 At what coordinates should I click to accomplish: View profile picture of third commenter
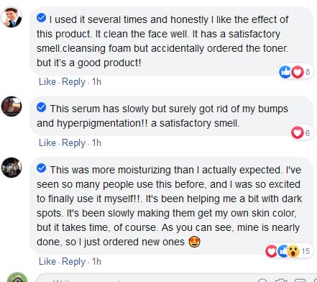pos(12,168)
